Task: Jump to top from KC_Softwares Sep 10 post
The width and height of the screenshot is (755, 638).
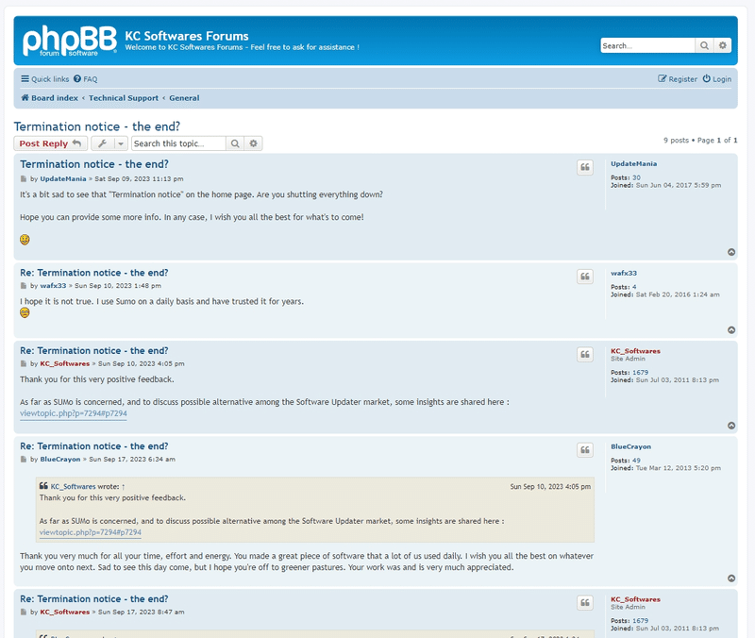Action: pyautogui.click(x=730, y=425)
